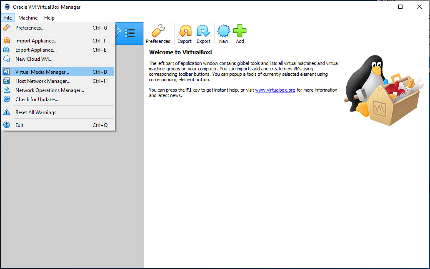This screenshot has height=269, width=430.
Task: Select Check for Updates... menu entry
Action: (58, 100)
